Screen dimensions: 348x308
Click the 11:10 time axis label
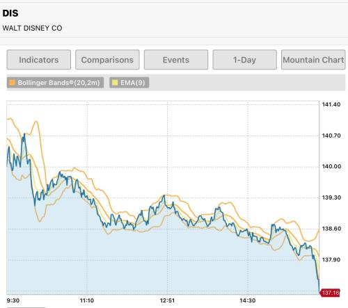pyautogui.click(x=87, y=300)
